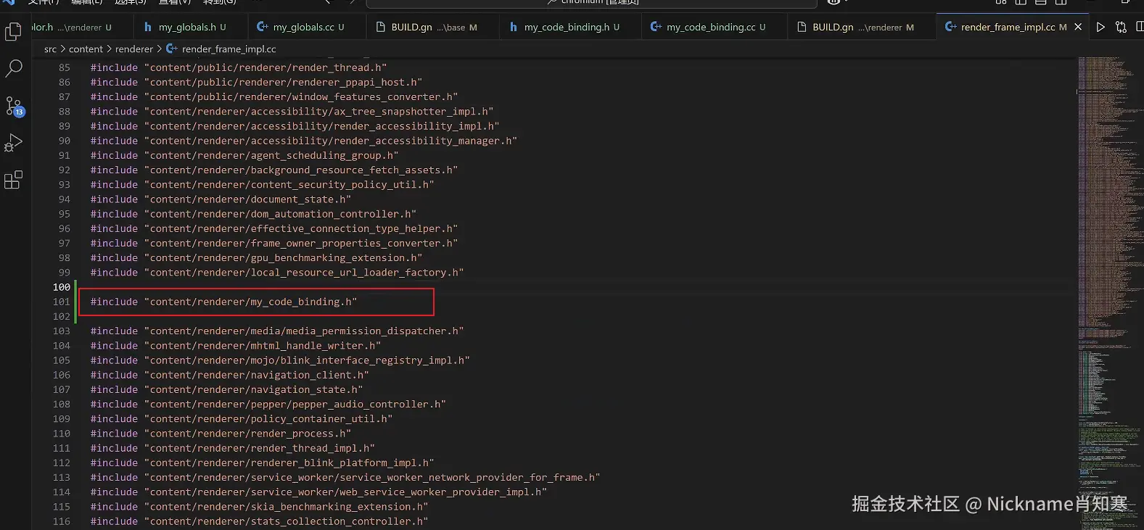
Task: Click the navigation_client.h include line
Action: tap(229, 375)
